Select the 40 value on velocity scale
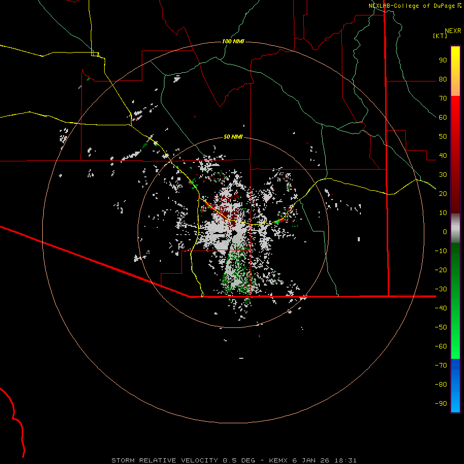This screenshot has height=464, width=464. [x=443, y=155]
